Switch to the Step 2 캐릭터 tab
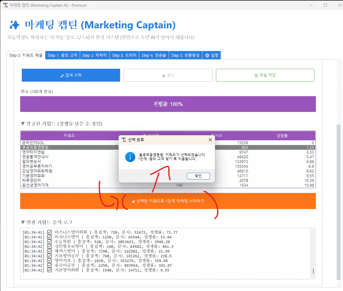The height and width of the screenshot is (291, 343). coord(95,55)
